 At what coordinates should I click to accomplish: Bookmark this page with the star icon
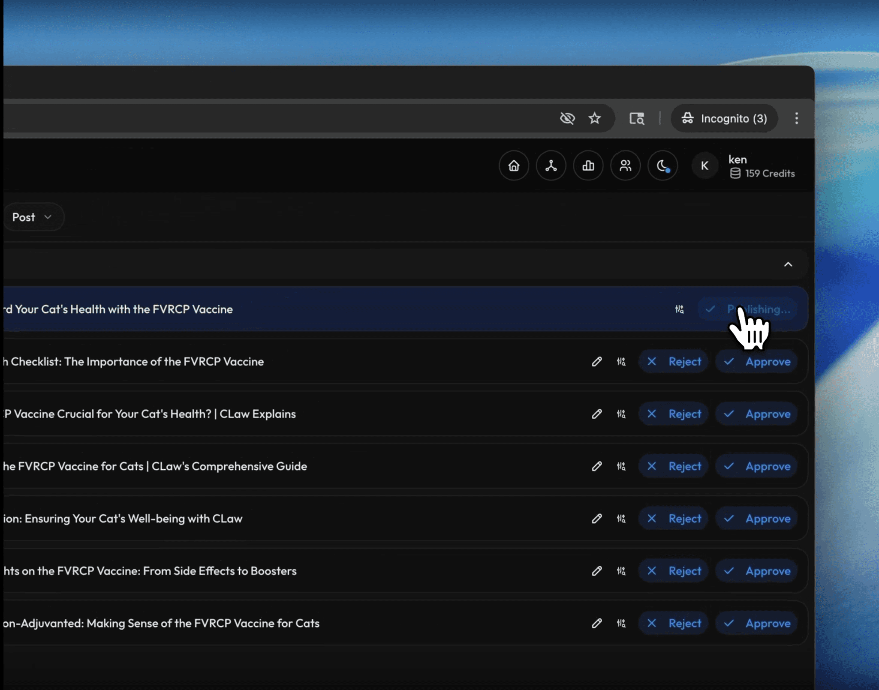pos(594,118)
